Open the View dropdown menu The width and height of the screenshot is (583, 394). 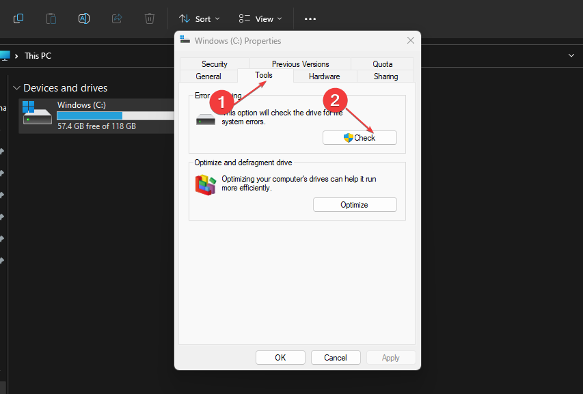tap(260, 18)
